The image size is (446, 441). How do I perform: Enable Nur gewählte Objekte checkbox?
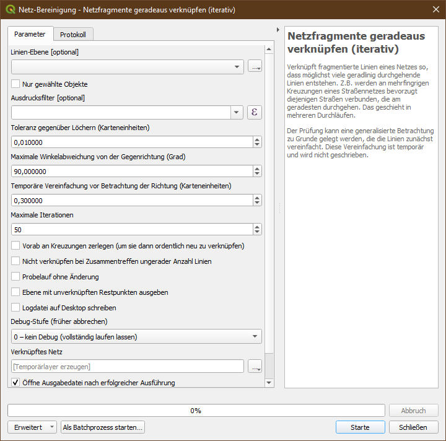tap(15, 84)
